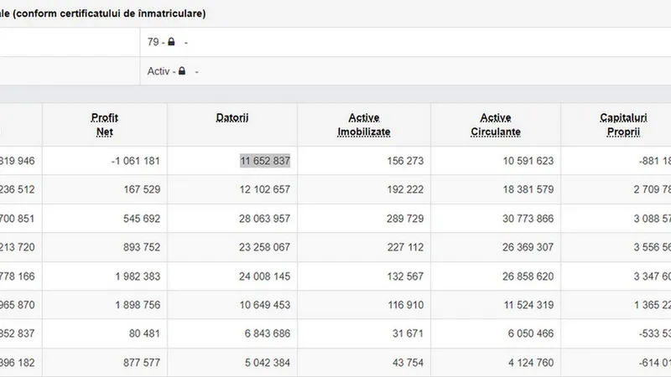Click Active Imobilizate value 31 671

[x=408, y=333]
